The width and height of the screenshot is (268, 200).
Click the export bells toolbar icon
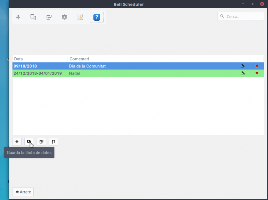pos(33,17)
